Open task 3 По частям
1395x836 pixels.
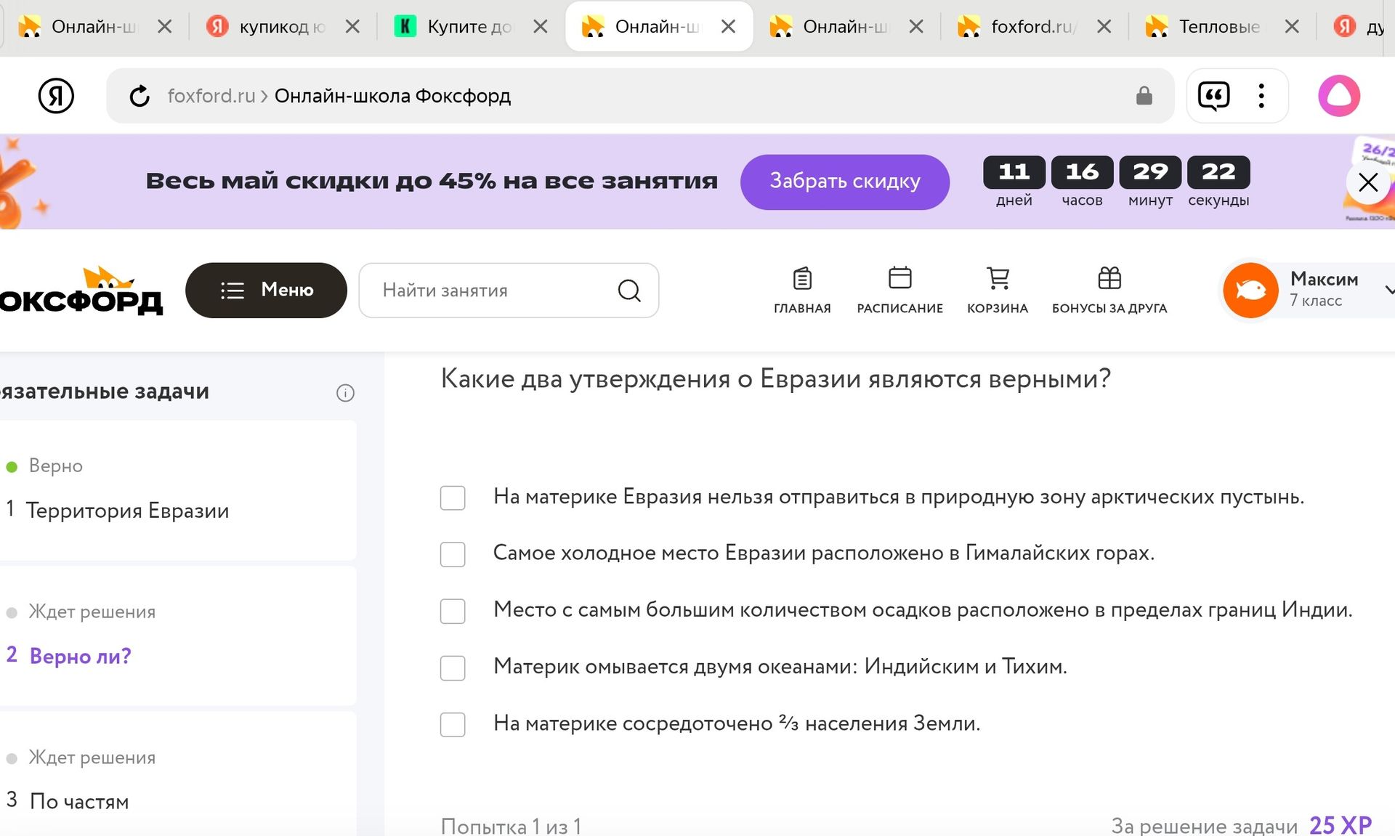[78, 801]
